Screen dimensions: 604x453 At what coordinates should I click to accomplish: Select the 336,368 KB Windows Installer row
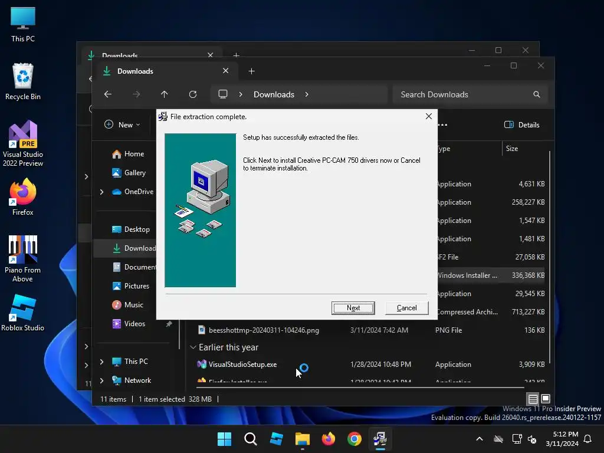pos(491,275)
